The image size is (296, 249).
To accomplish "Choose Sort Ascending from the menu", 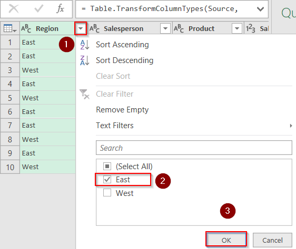I will (122, 45).
